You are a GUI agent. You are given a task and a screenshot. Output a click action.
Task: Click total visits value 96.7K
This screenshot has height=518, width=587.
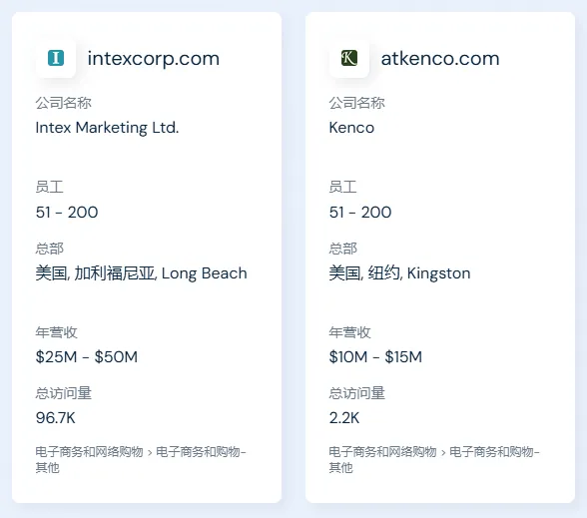point(56,417)
